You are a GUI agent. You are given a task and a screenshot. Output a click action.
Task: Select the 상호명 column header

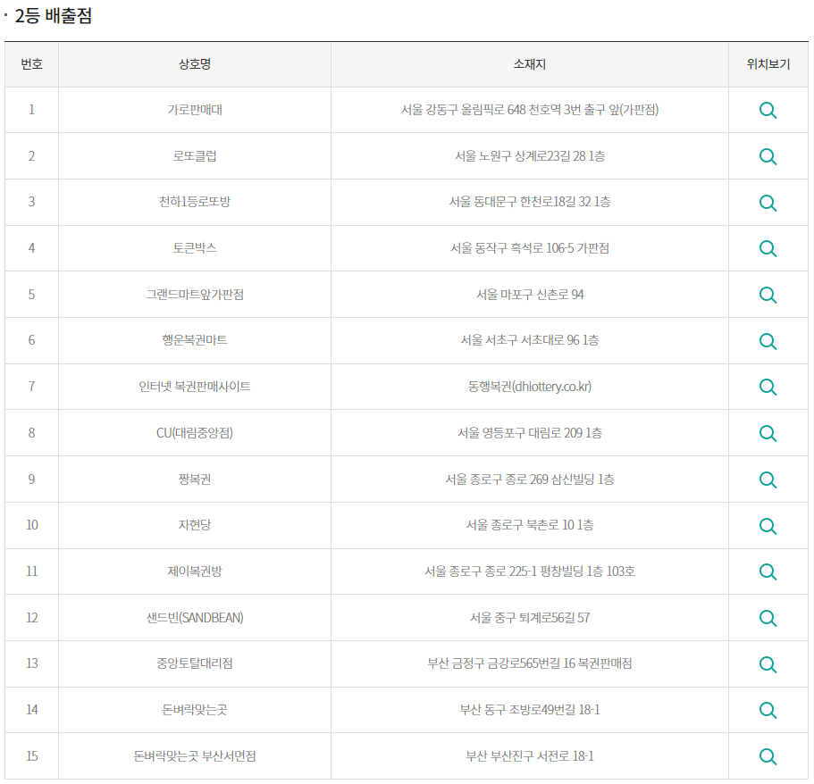tap(195, 64)
